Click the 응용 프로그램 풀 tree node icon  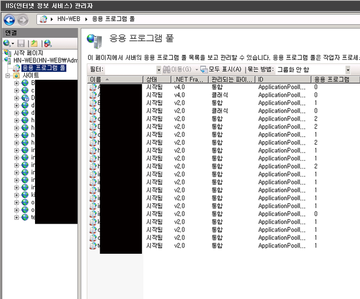pyautogui.click(x=17, y=68)
